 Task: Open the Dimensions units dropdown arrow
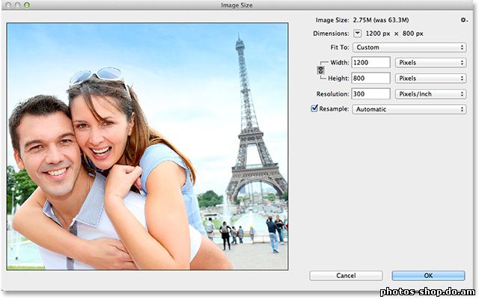357,34
